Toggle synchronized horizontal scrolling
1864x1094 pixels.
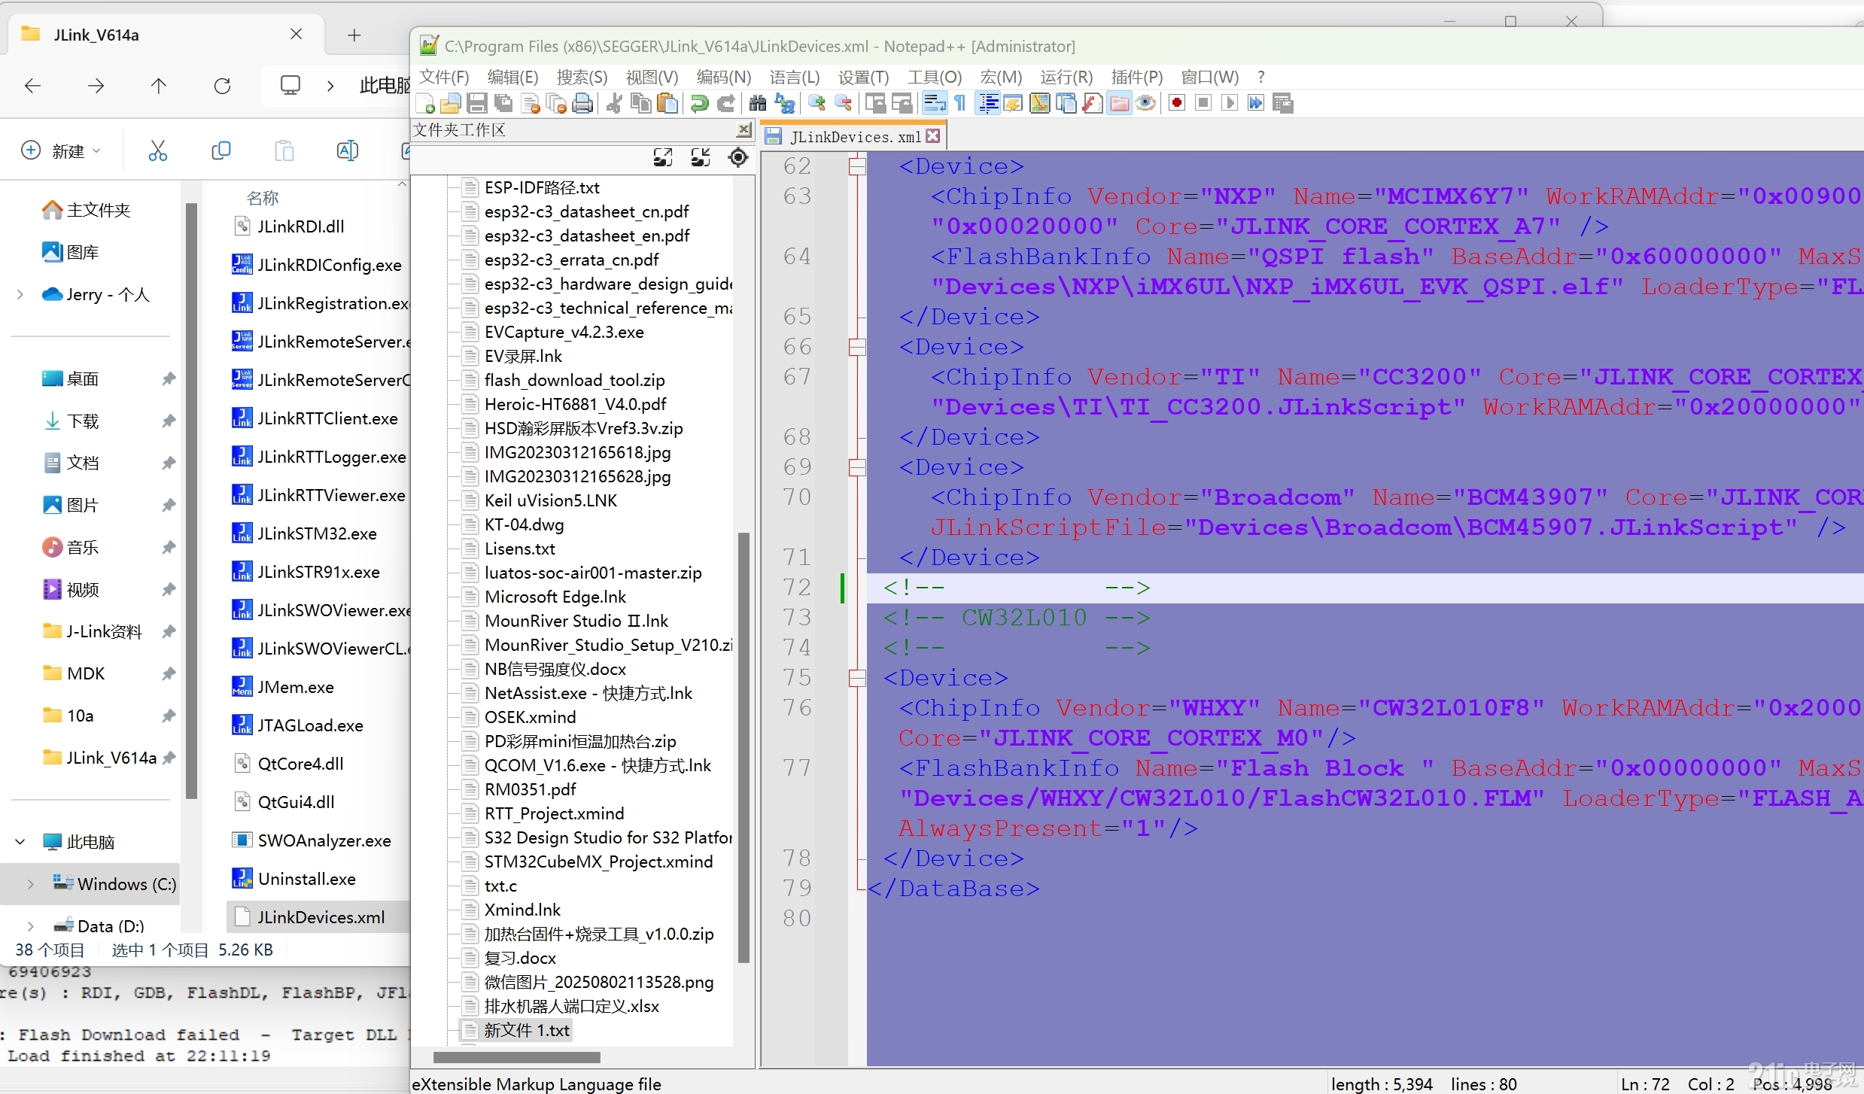902,103
